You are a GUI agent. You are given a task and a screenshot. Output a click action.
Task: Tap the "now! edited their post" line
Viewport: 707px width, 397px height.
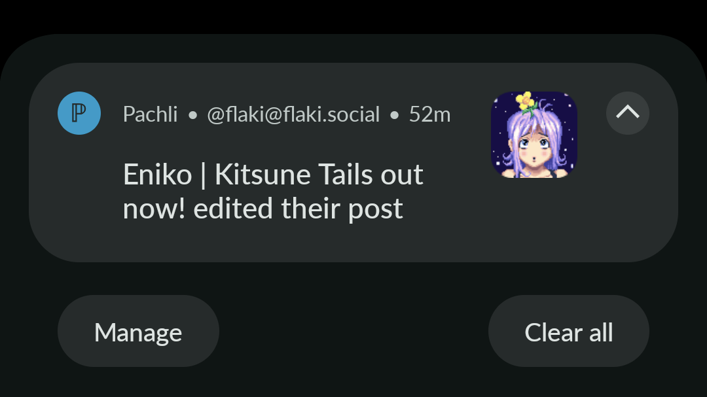pos(263,209)
